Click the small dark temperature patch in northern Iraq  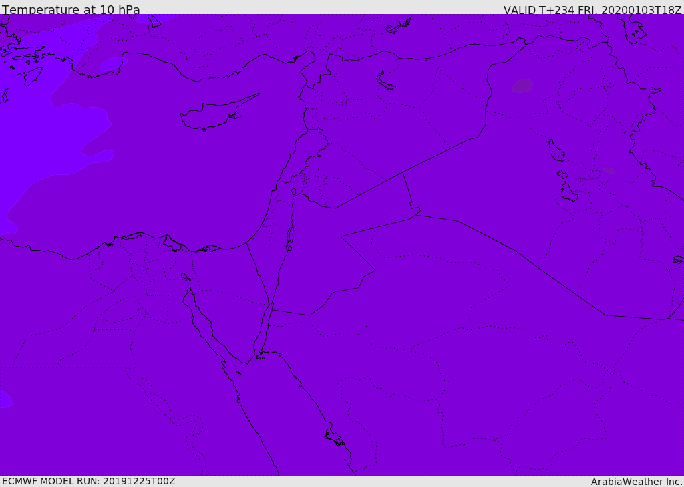pos(522,86)
